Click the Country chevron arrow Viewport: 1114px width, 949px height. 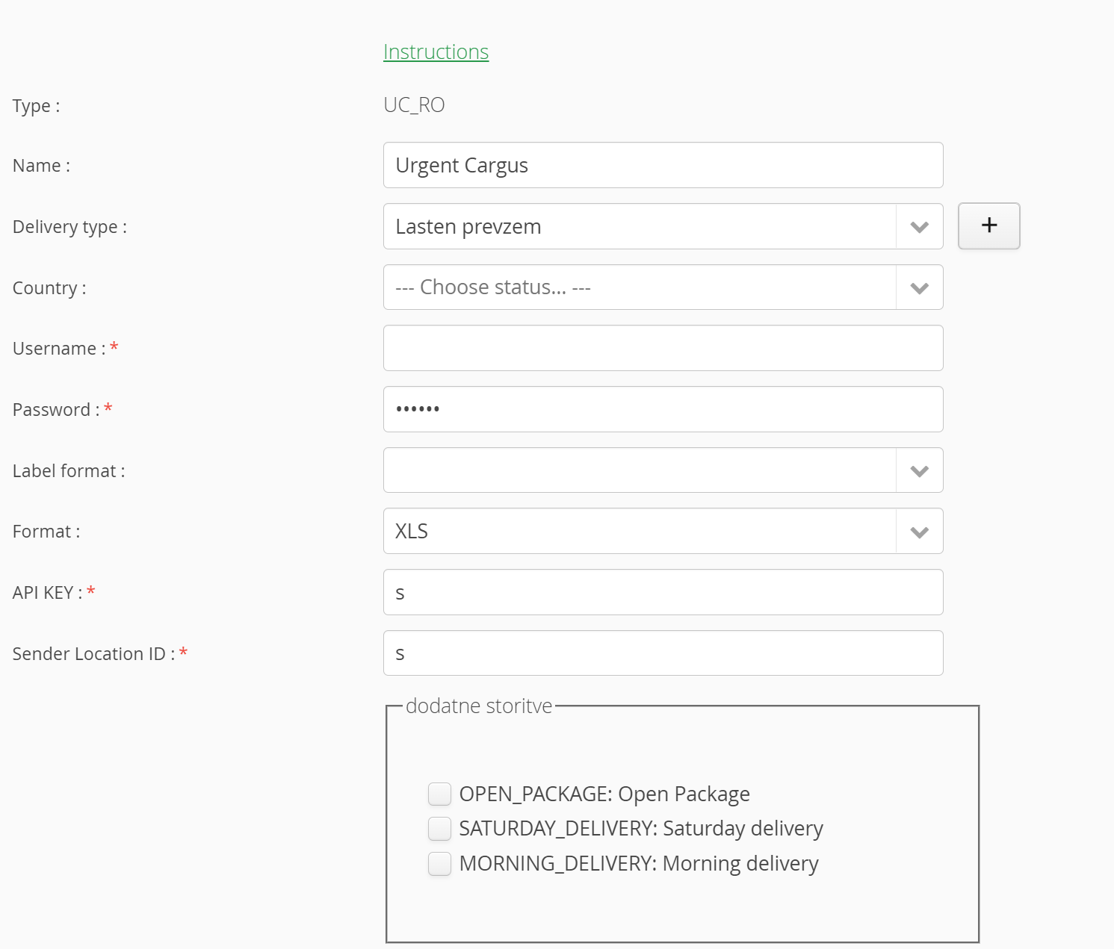coord(920,287)
